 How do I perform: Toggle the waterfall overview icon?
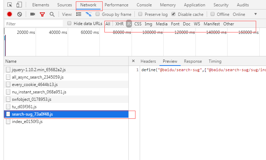pos(89,14)
